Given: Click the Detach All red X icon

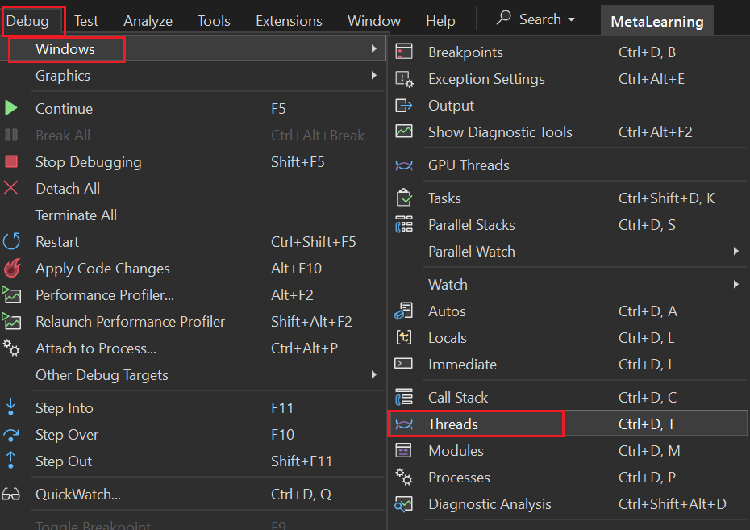Looking at the screenshot, I should tap(11, 188).
